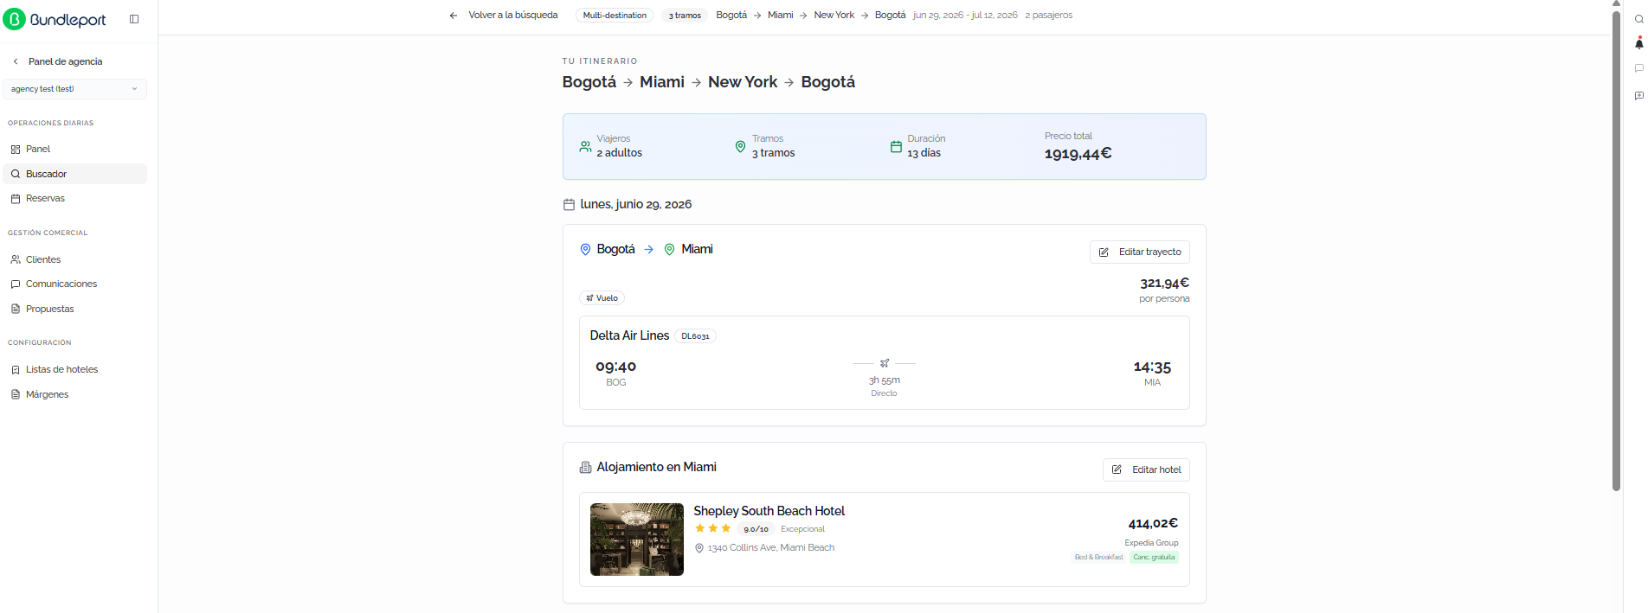Image resolution: width=1648 pixels, height=613 pixels.
Task: Click the flight price 321,94€
Action: coord(1164,283)
